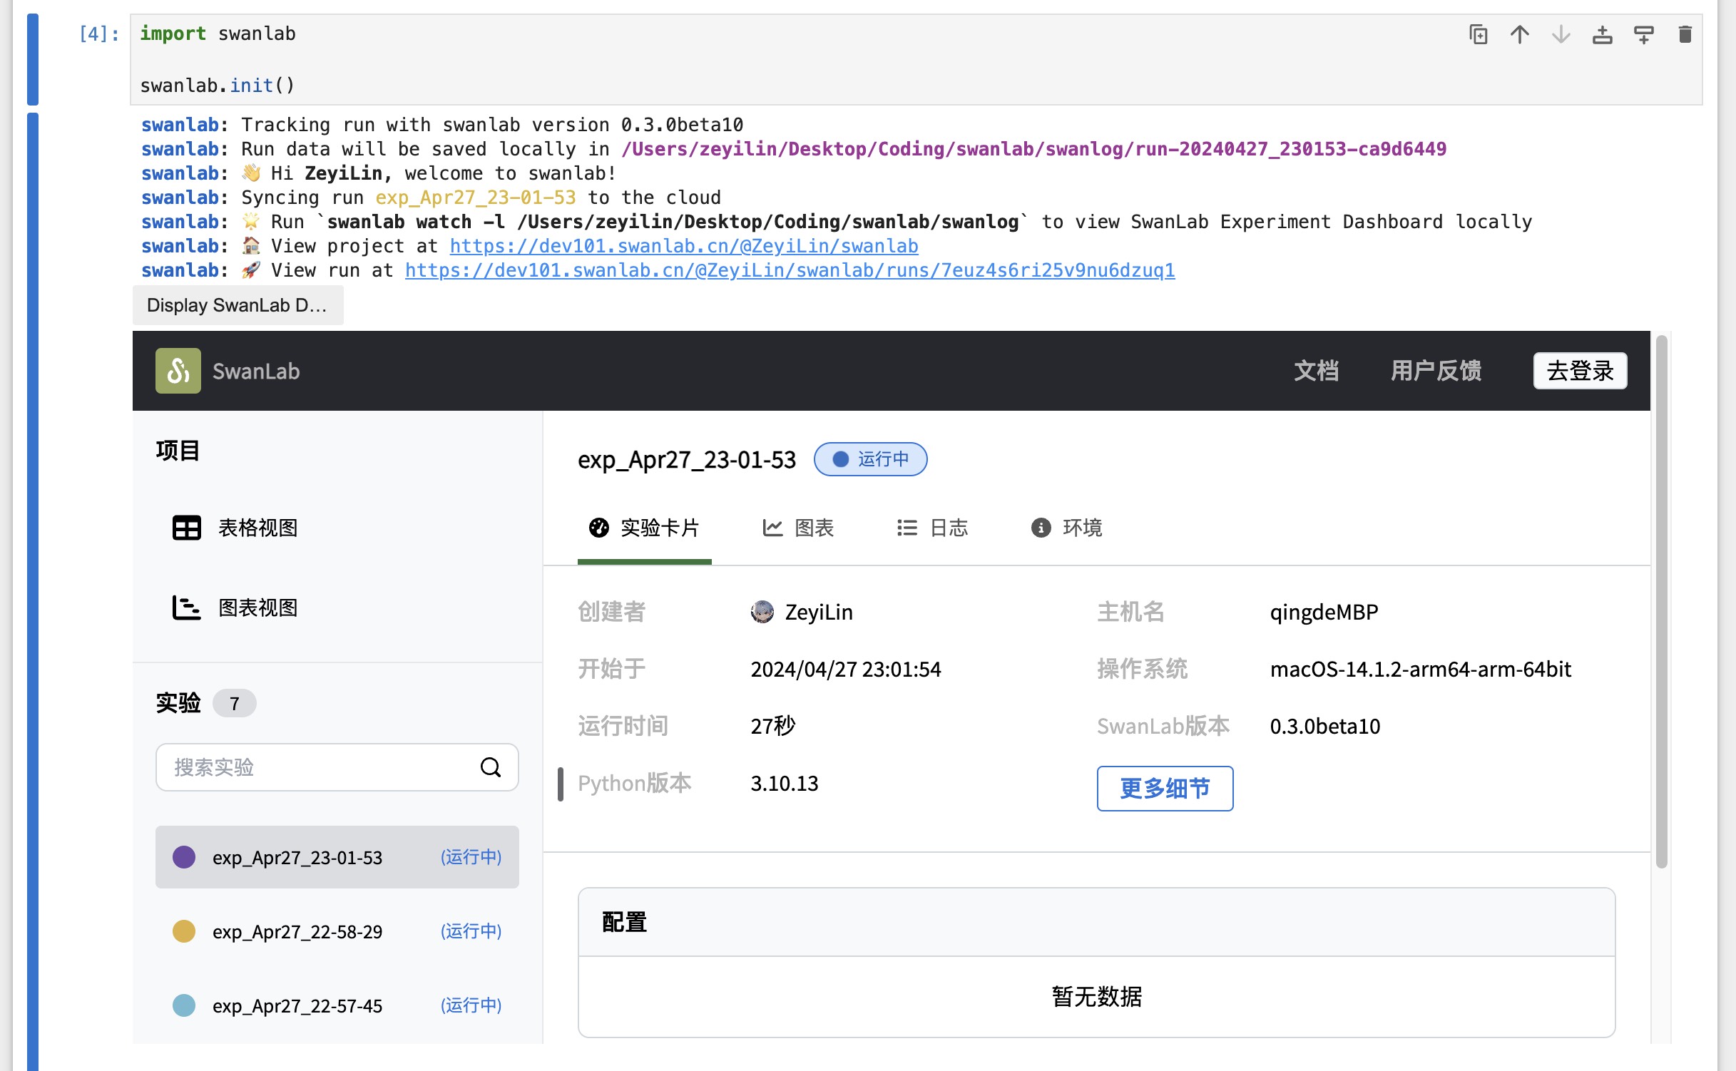1736x1071 pixels.
Task: Open 图表视图 chart view
Action: pos(258,608)
